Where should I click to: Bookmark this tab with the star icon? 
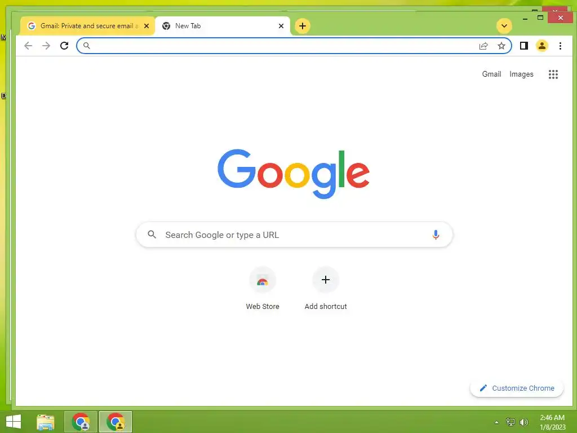[x=501, y=46]
